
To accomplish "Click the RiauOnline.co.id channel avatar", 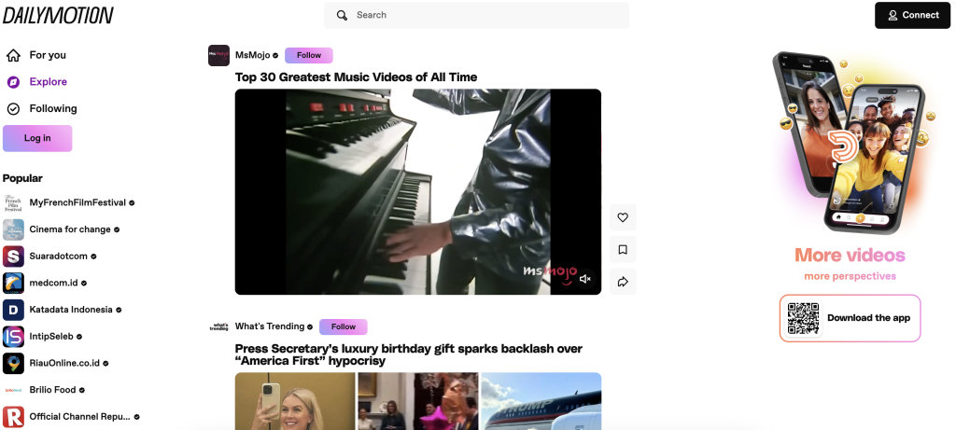I will pyautogui.click(x=13, y=364).
